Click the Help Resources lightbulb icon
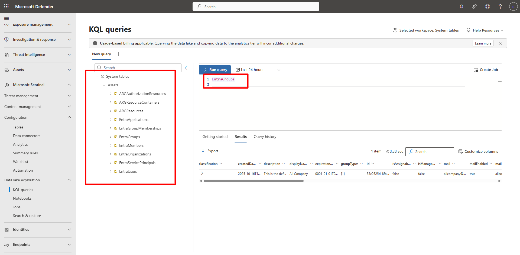This screenshot has height=255, width=520. (469, 30)
